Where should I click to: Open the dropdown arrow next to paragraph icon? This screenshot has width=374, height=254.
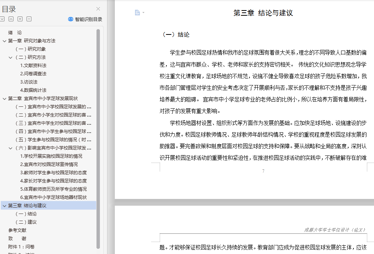(x=143, y=12)
